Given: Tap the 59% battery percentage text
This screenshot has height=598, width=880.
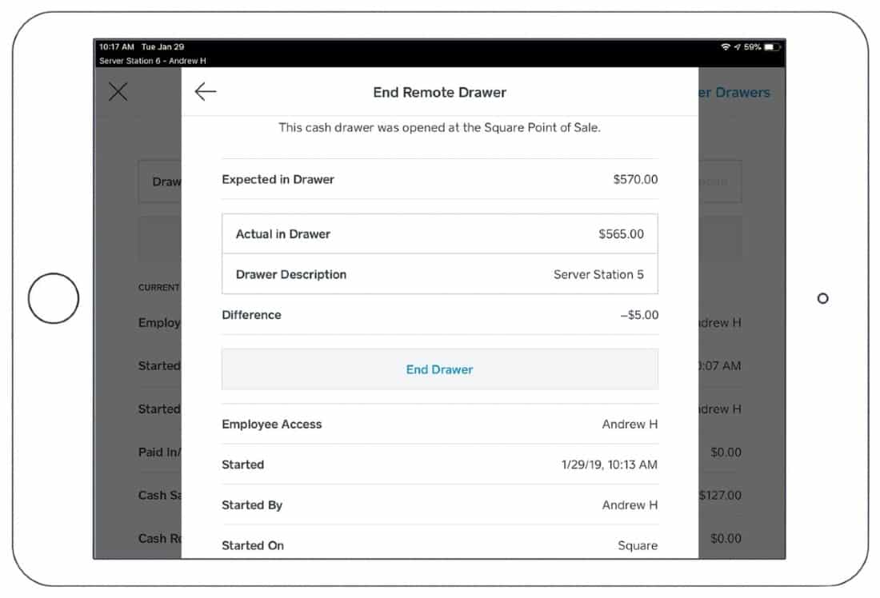Looking at the screenshot, I should coord(752,47).
